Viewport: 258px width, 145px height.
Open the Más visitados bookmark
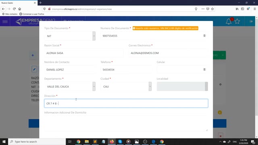pos(10,14)
